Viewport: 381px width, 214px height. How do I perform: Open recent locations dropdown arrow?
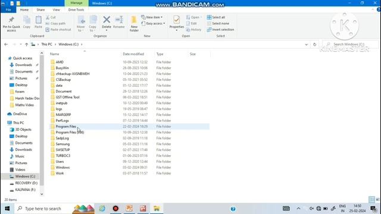tap(21, 45)
